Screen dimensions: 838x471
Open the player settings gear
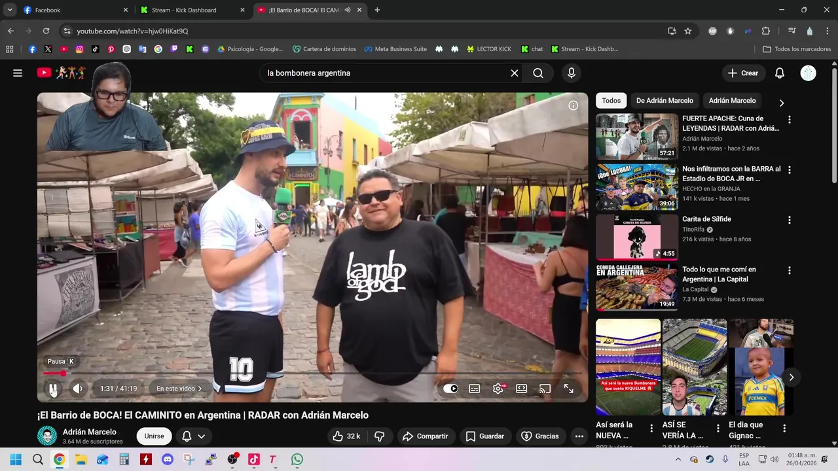click(x=498, y=389)
